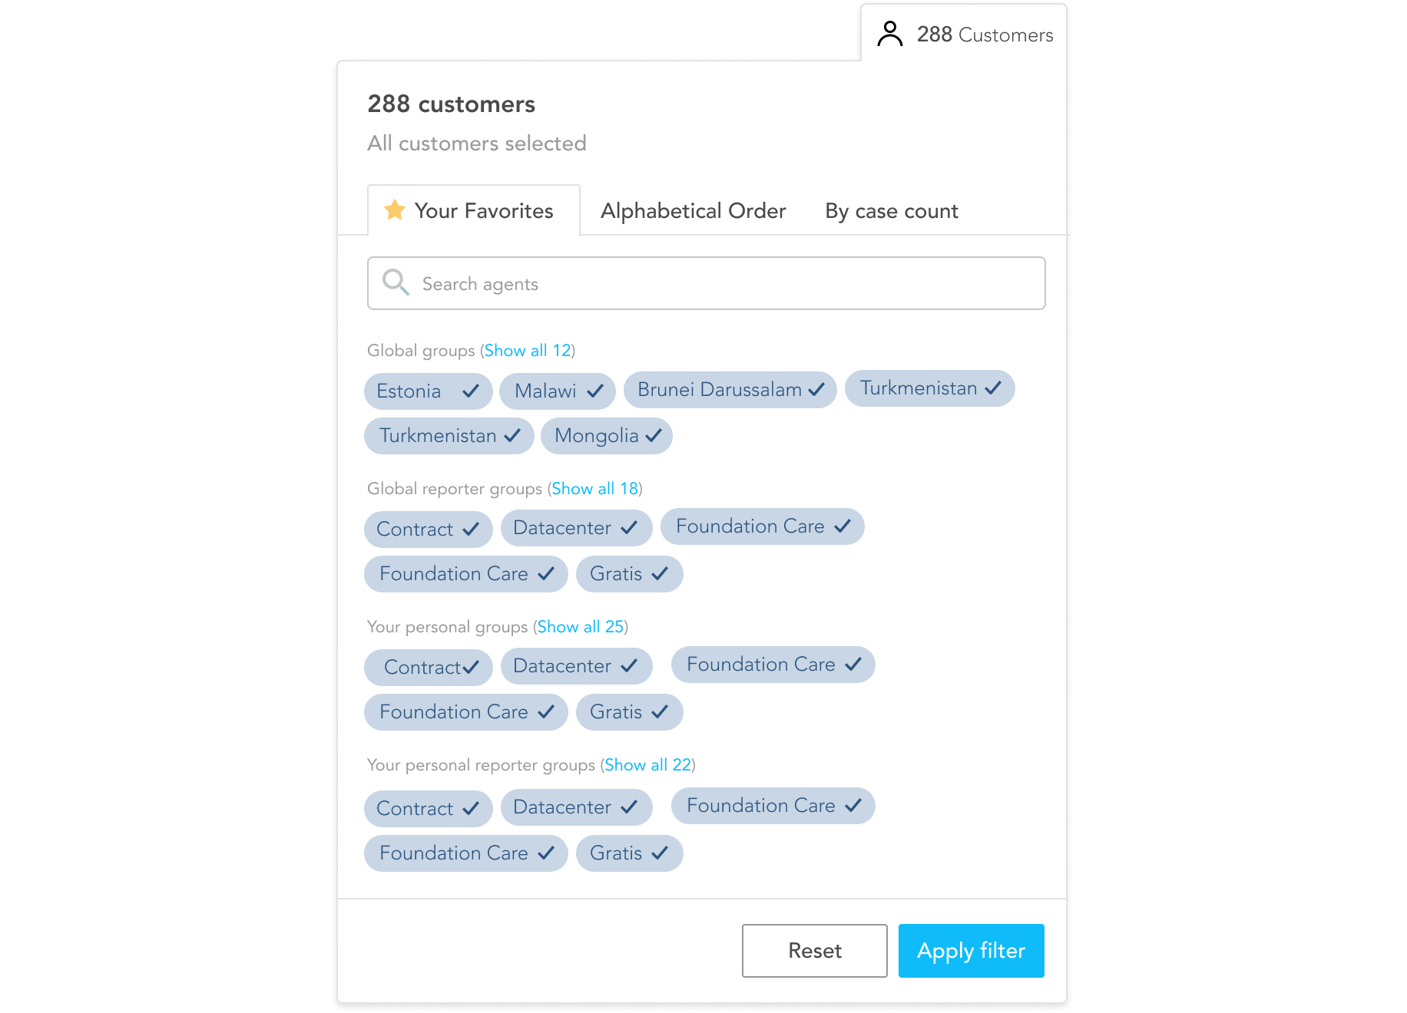Expand reporter groups via Show all 18
The image size is (1407, 1013).
point(594,489)
